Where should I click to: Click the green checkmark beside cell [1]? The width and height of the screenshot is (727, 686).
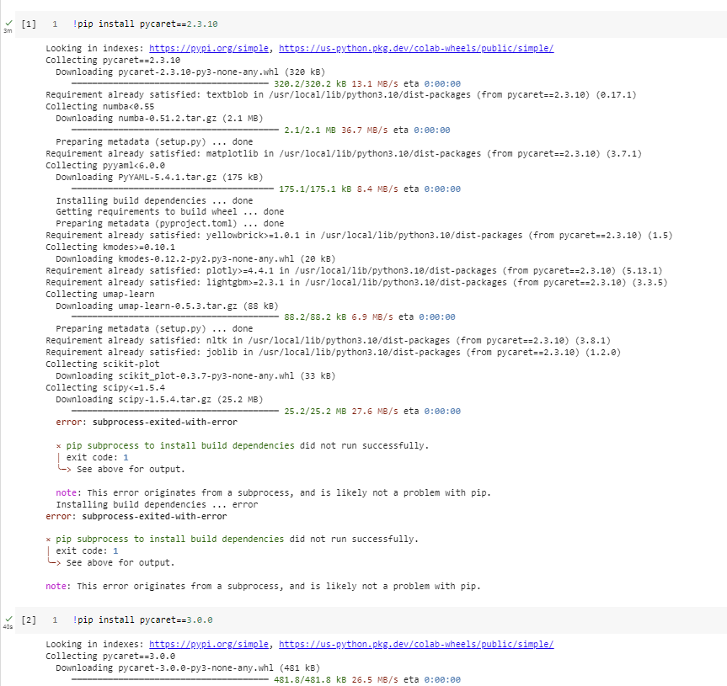(7, 23)
